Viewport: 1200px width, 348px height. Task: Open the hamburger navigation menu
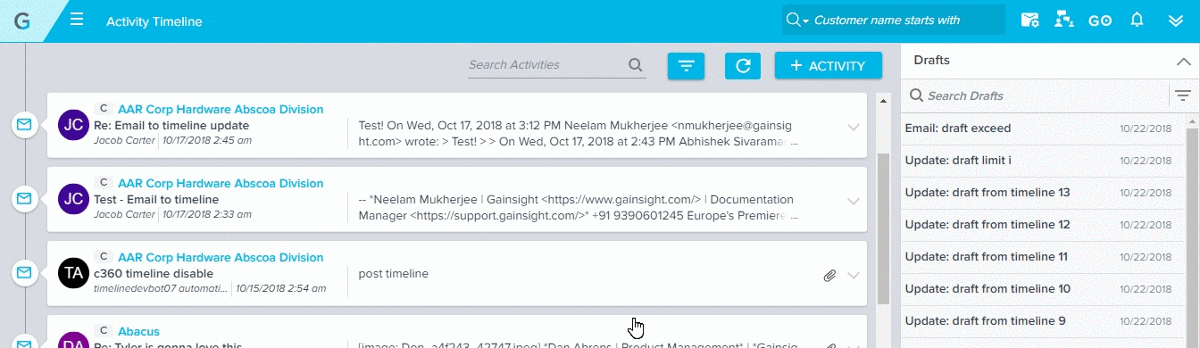(77, 20)
